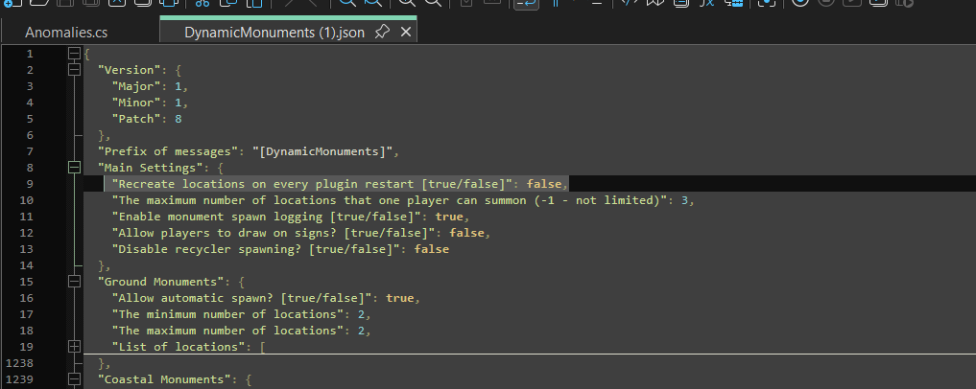Collapse the "Ground Monuments" fold marker
This screenshot has width=976, height=389.
(74, 282)
